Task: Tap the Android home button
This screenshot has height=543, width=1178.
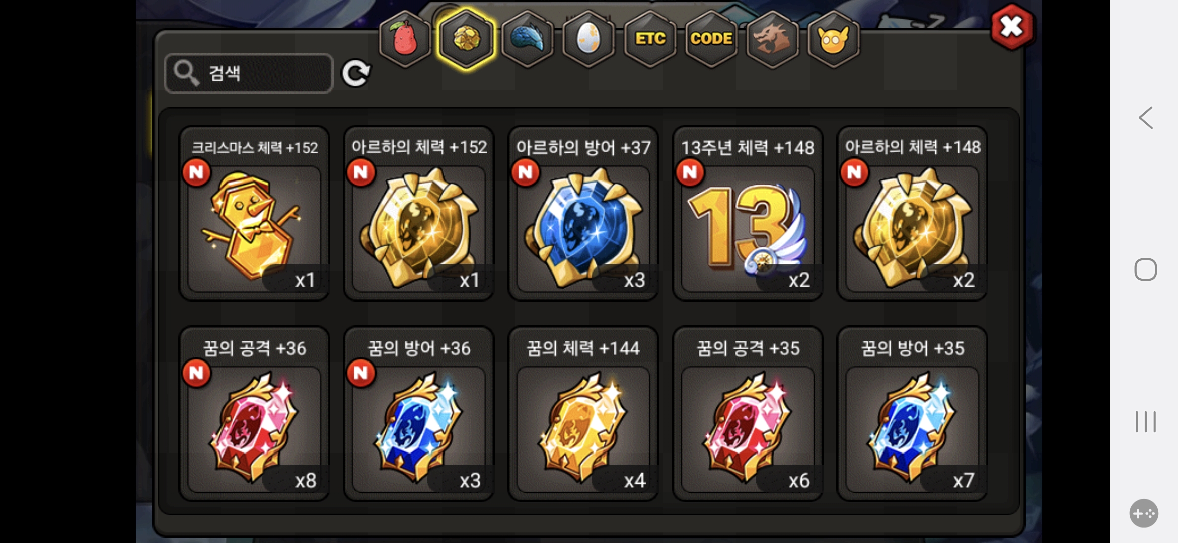Action: [1146, 269]
